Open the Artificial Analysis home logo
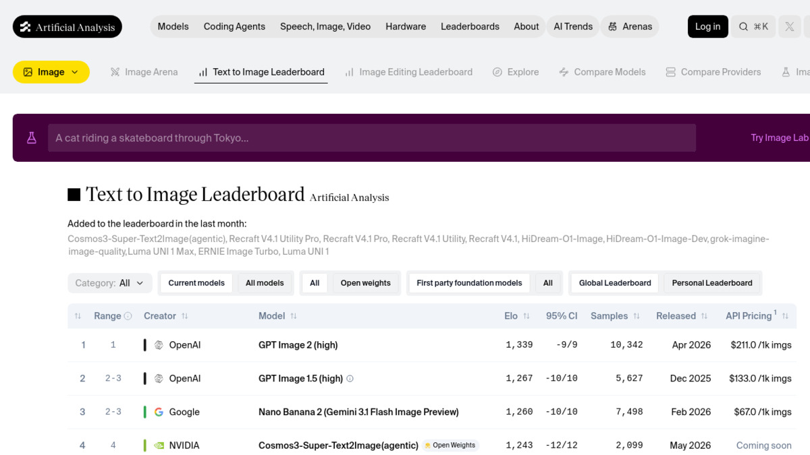 [67, 27]
